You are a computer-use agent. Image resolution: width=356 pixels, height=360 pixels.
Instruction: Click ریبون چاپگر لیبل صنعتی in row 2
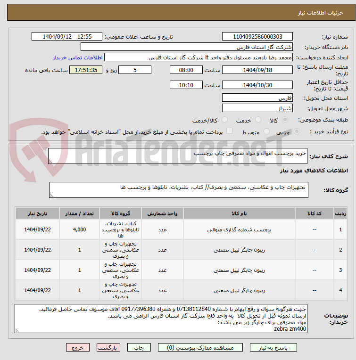pyautogui.click(x=239, y=250)
